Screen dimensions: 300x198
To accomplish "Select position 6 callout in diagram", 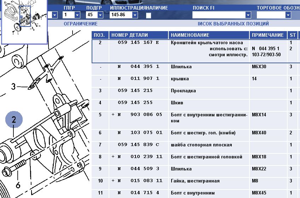I will click(18, 185).
